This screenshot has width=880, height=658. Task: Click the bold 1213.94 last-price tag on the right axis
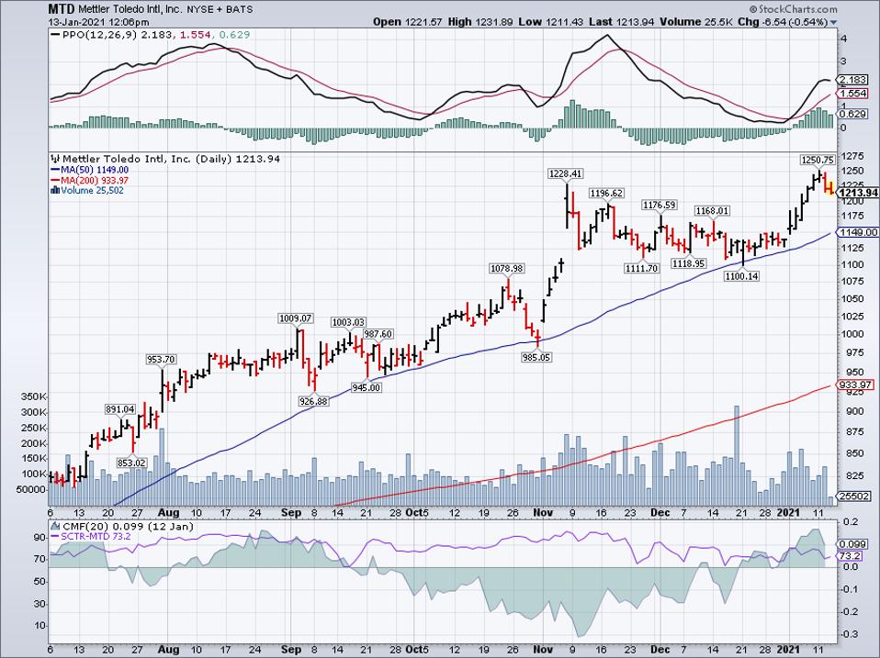point(859,193)
